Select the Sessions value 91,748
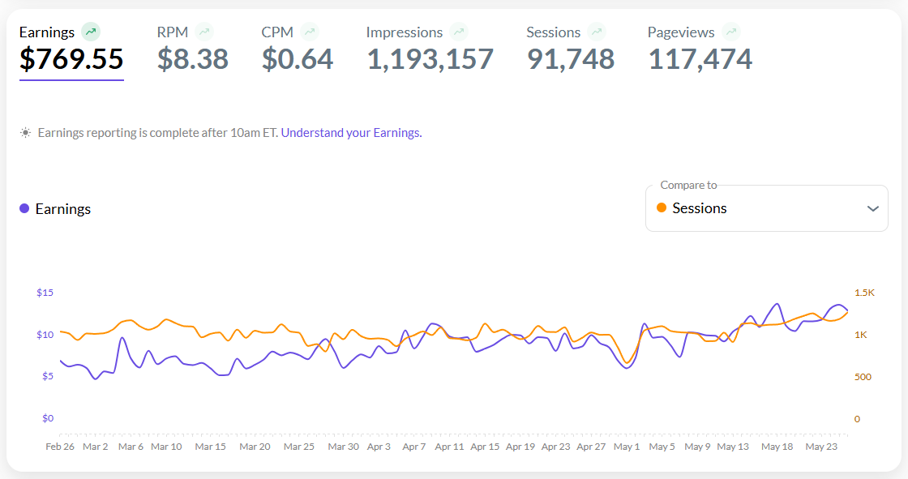Image resolution: width=908 pixels, height=479 pixels. click(571, 60)
